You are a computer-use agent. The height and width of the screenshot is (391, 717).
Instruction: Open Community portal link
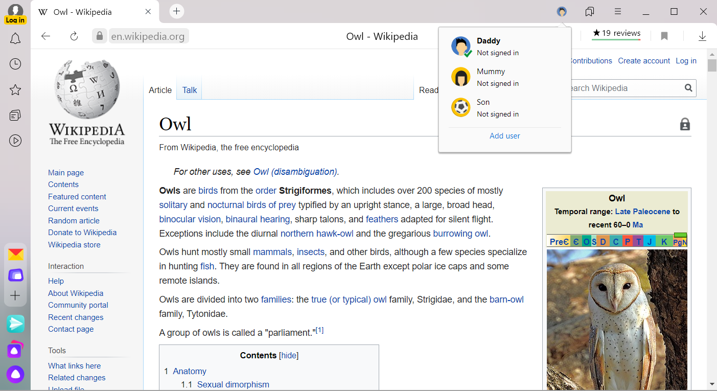pos(78,305)
